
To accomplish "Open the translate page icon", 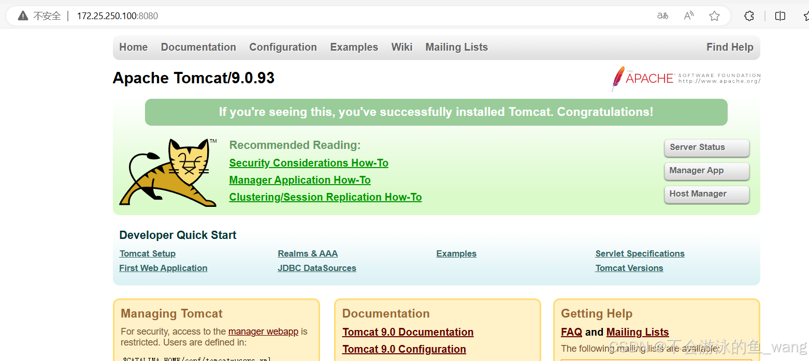I will (x=662, y=16).
